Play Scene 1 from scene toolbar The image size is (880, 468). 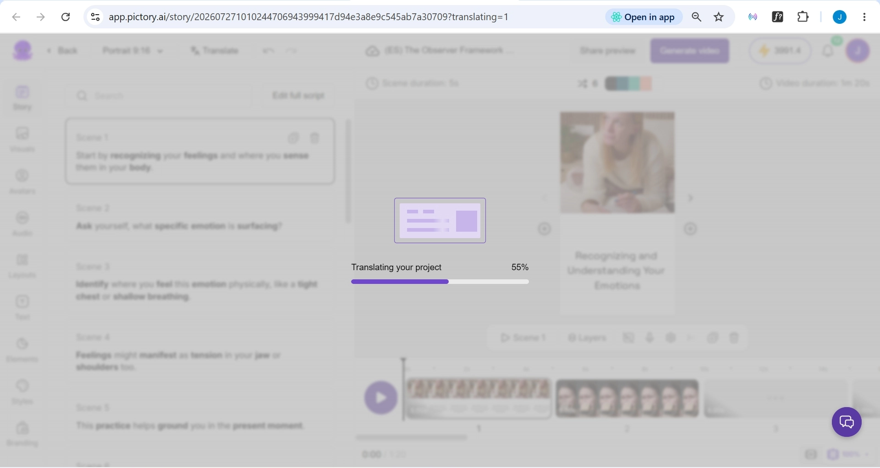pos(523,338)
